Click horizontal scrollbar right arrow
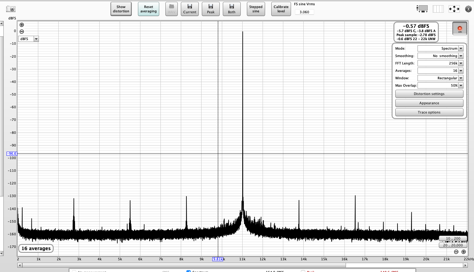474x272 pixels. click(x=466, y=265)
